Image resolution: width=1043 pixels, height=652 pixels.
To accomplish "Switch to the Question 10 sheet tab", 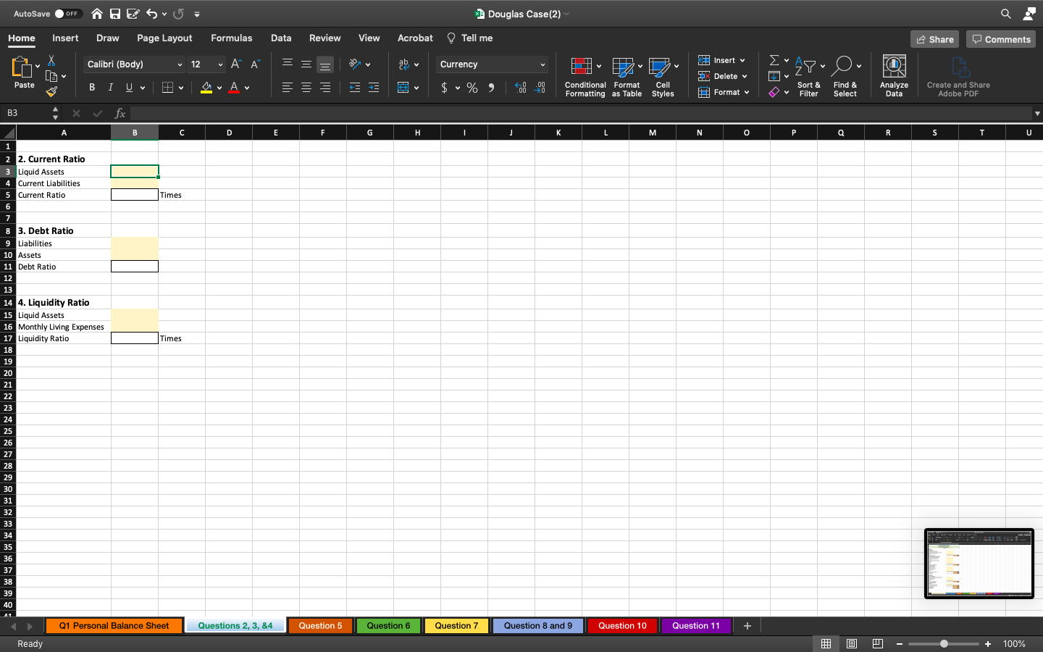I will [622, 626].
